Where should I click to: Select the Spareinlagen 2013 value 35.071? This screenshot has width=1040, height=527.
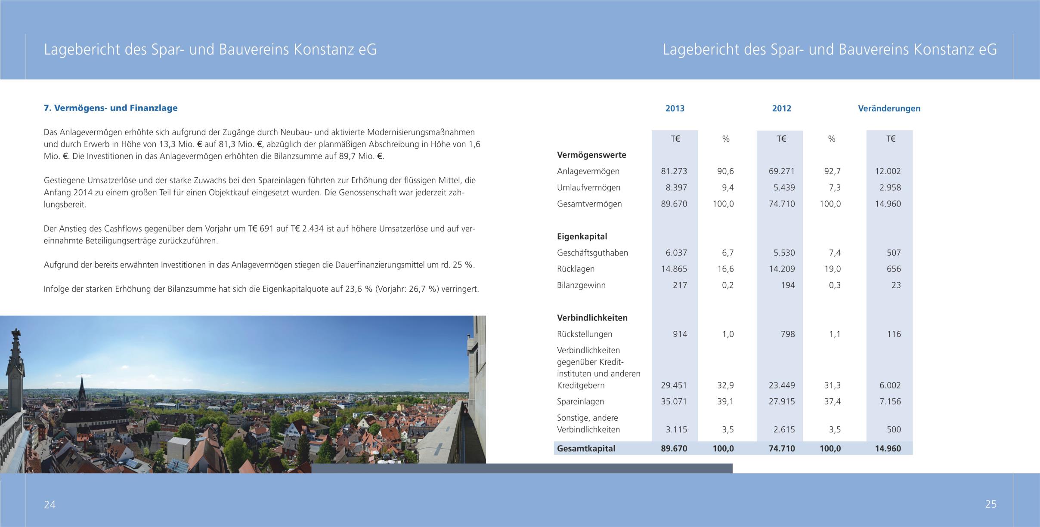[674, 401]
